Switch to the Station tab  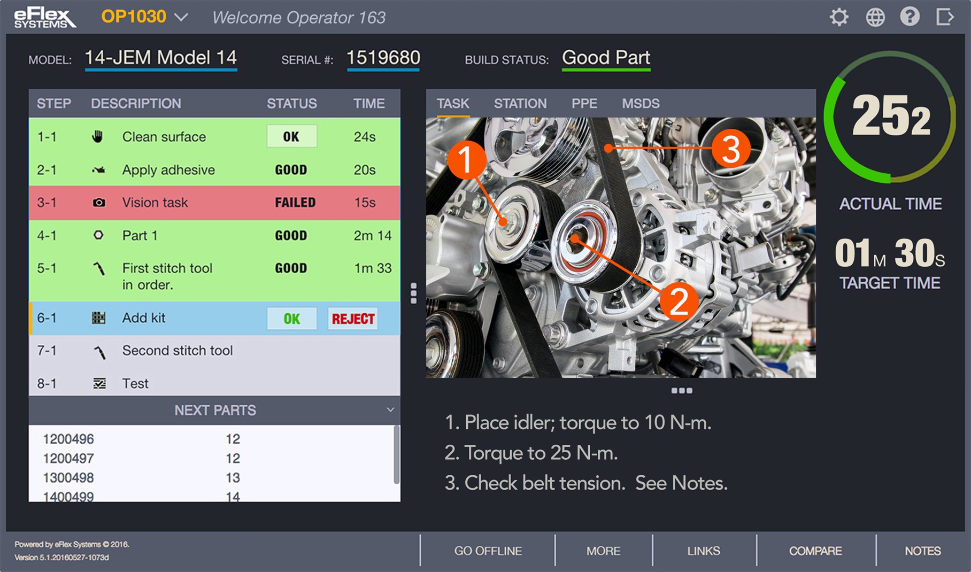tap(520, 103)
